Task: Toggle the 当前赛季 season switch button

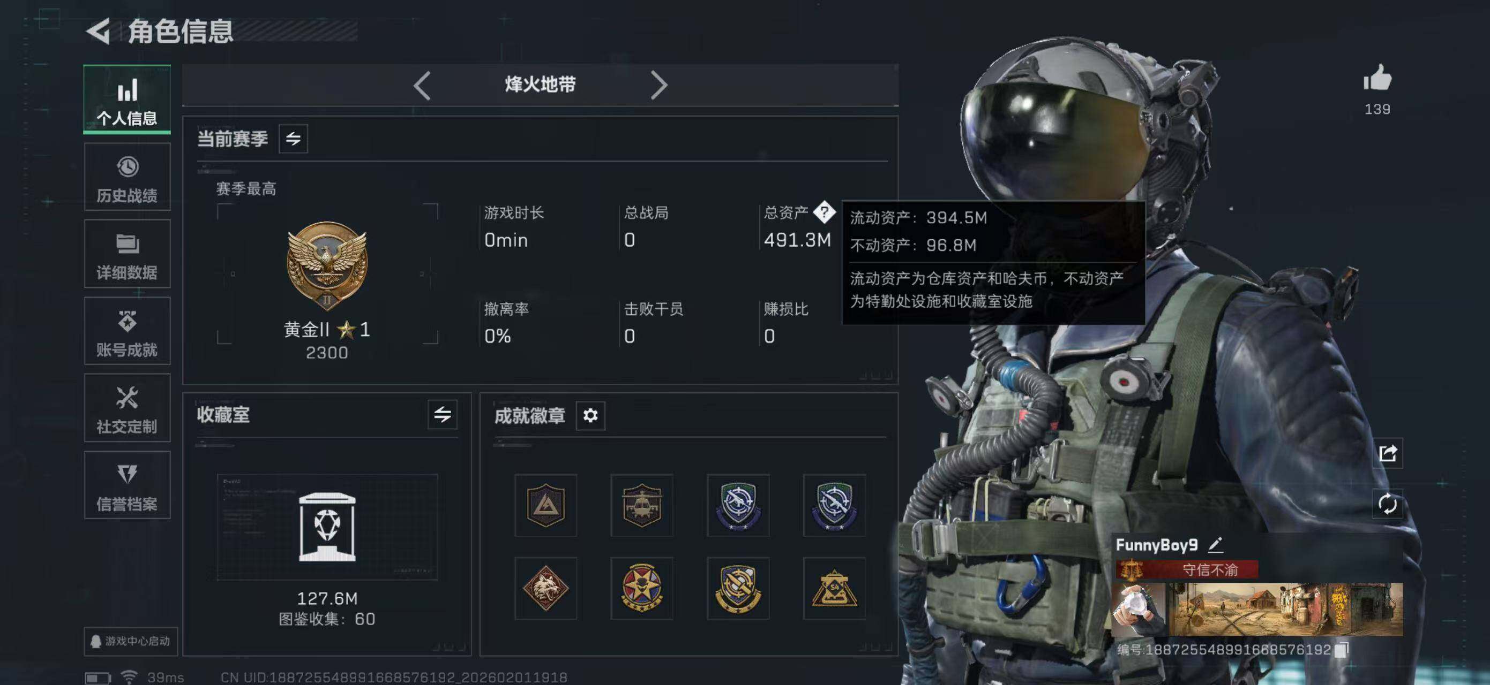Action: (293, 139)
